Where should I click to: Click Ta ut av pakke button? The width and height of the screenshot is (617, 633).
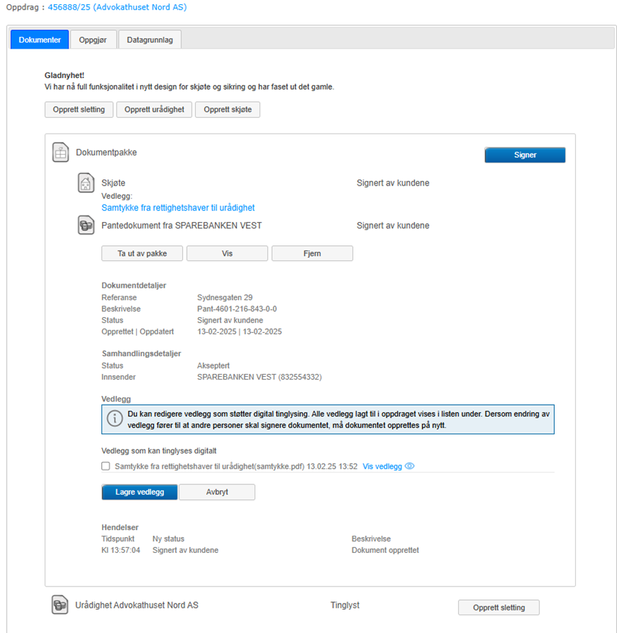pos(142,253)
